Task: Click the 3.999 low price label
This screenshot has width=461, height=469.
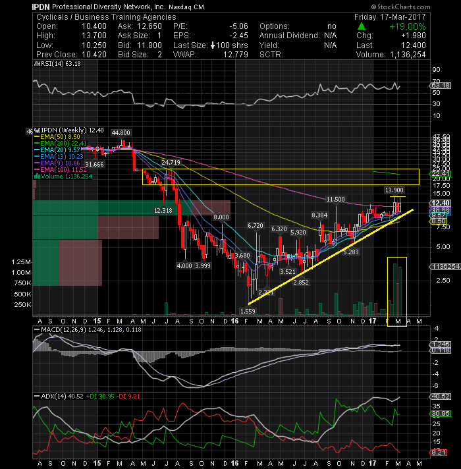Action: (203, 265)
